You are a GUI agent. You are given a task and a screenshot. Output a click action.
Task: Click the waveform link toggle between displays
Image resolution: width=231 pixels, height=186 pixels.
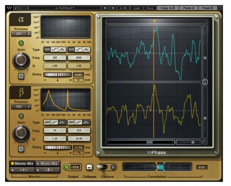tap(205, 82)
